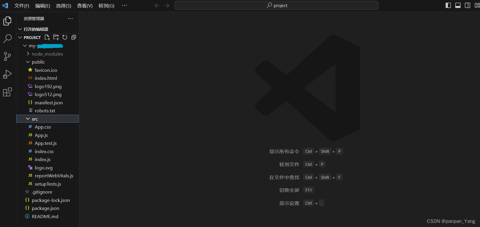Toggle primary side bar visibility

click(x=448, y=5)
